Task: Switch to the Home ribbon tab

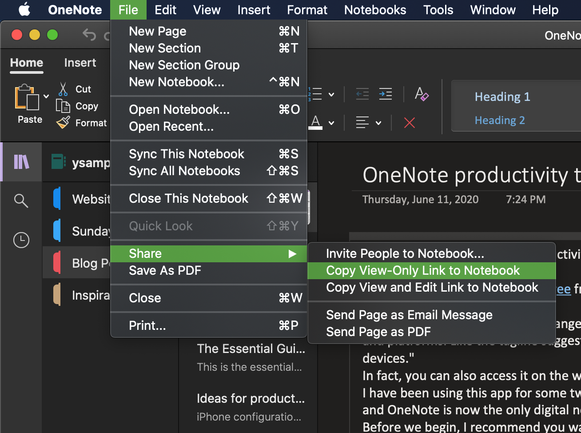Action: point(27,63)
